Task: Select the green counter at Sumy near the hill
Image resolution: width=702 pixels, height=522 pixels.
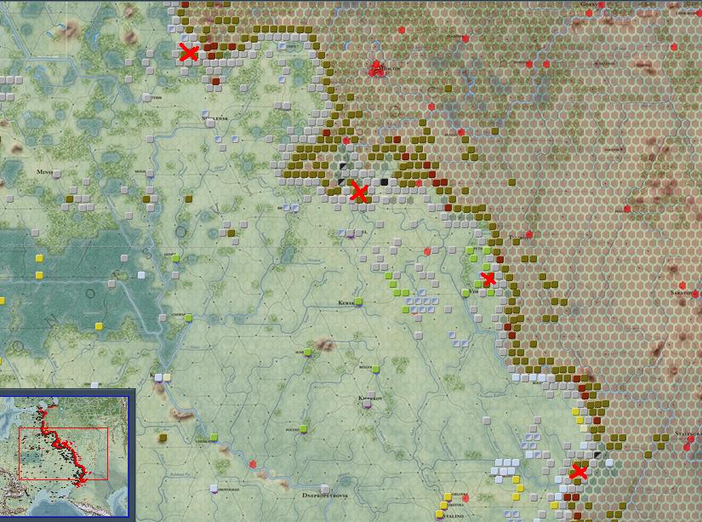Action: click(x=307, y=353)
